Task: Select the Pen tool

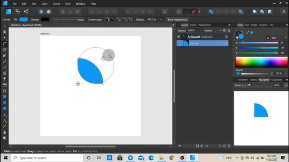Action: click(x=5, y=55)
